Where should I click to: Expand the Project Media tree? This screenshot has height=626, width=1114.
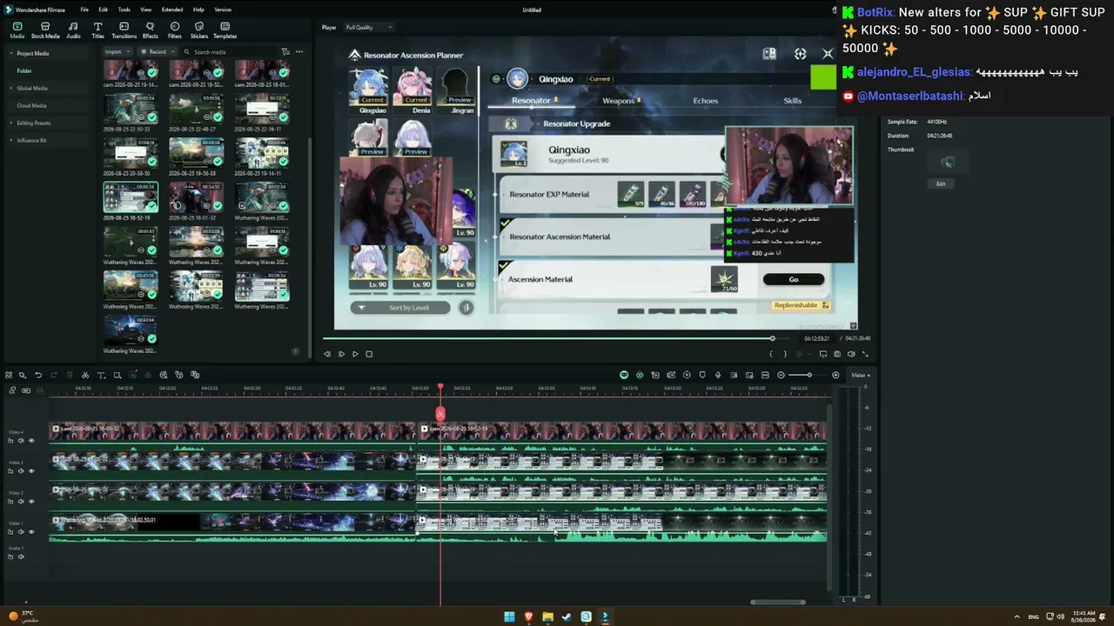11,53
